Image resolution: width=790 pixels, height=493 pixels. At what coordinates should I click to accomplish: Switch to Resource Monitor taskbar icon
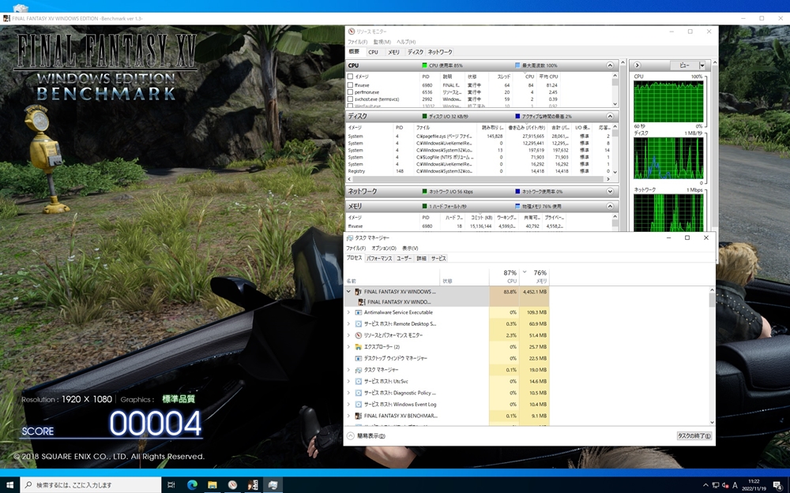click(x=232, y=485)
